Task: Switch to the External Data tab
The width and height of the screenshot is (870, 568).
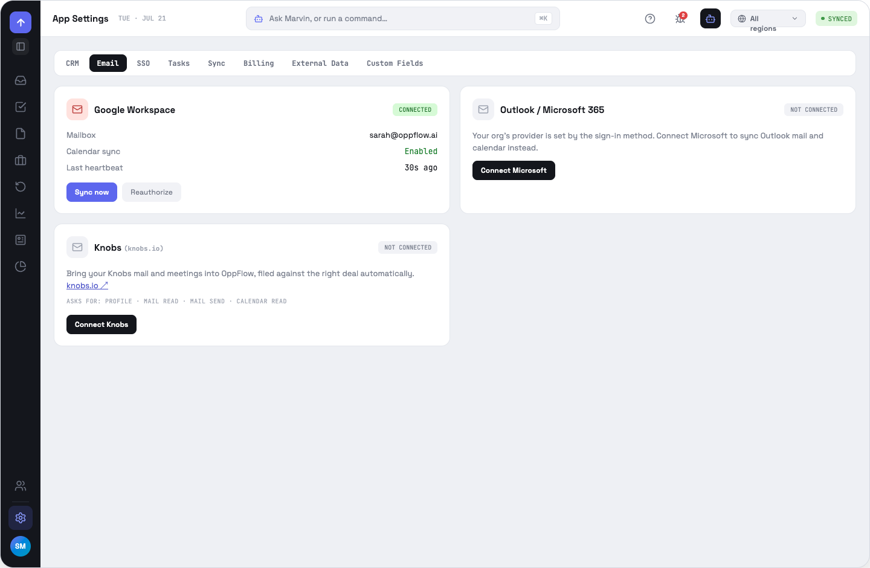Action: pos(320,63)
